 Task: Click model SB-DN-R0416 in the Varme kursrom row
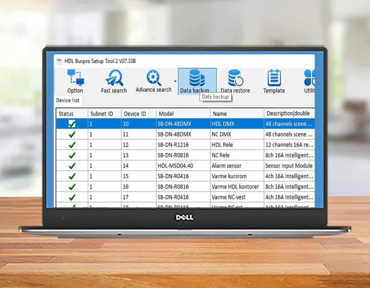click(183, 176)
